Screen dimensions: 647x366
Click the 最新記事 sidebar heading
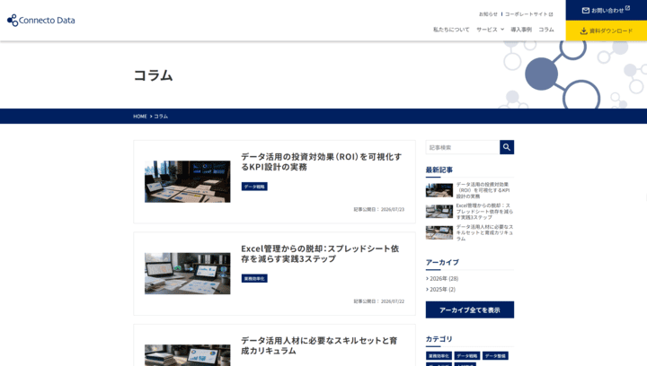coord(439,170)
